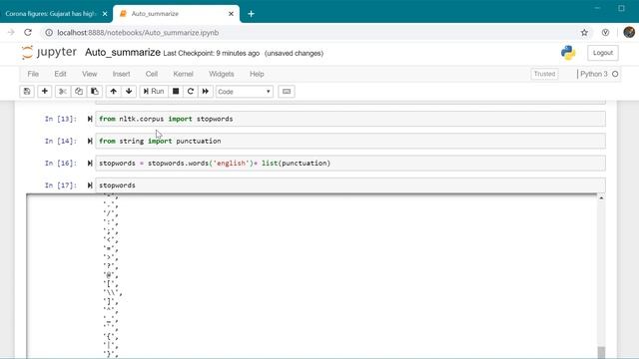
Task: Open the Kernel menu
Action: point(183,74)
